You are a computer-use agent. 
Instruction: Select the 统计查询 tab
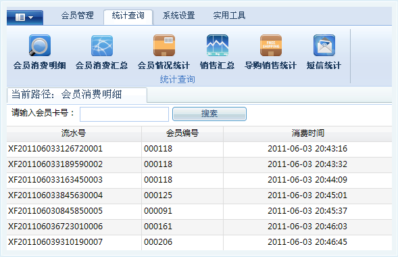(x=128, y=17)
